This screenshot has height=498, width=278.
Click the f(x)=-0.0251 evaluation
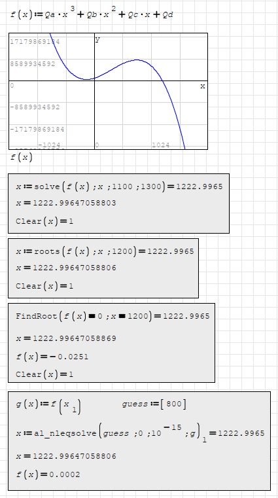(52, 357)
